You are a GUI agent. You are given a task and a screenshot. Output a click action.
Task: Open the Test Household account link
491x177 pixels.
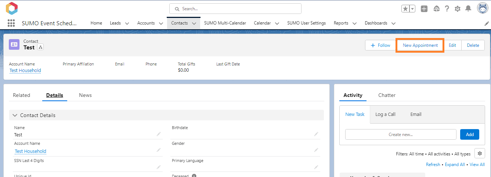coord(25,70)
